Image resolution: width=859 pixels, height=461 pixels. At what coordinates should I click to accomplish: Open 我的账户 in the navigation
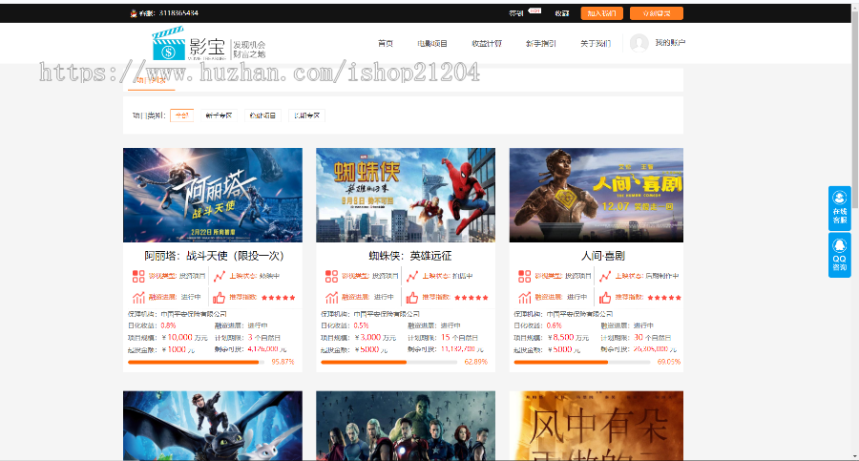(x=670, y=43)
